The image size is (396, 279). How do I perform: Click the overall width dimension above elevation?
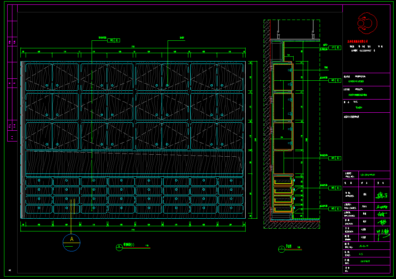(x=133, y=48)
